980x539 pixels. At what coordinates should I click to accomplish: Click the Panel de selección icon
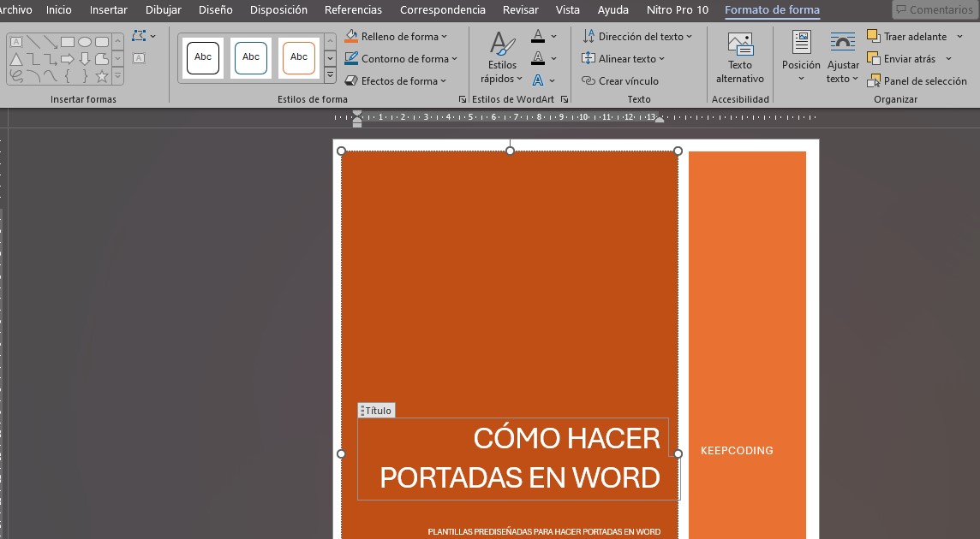873,80
